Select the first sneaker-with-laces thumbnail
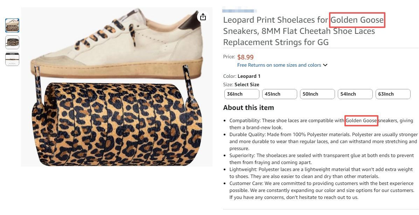 click(x=12, y=25)
